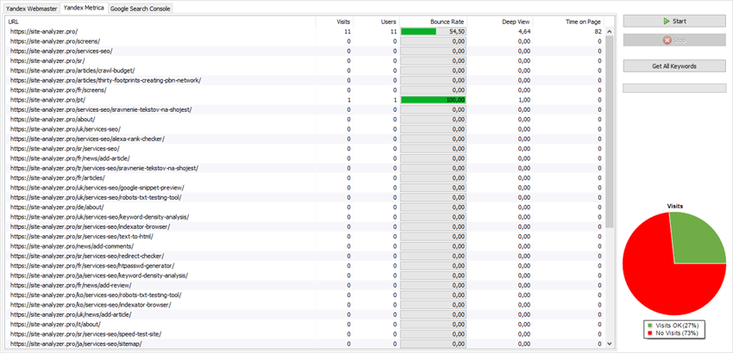Click the 4,64 Deep View value
This screenshot has height=353, width=733.
(524, 31)
